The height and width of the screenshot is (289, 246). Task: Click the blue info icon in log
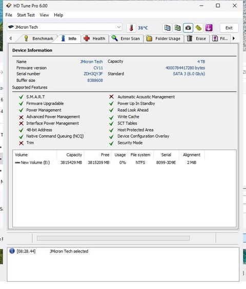(x=12, y=251)
